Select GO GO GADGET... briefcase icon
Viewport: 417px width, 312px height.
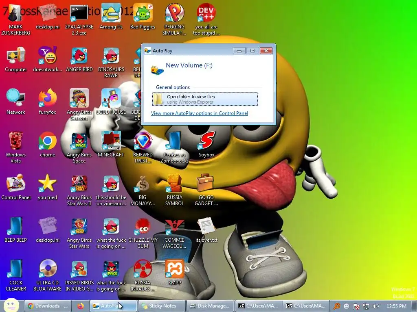pyautogui.click(x=206, y=190)
